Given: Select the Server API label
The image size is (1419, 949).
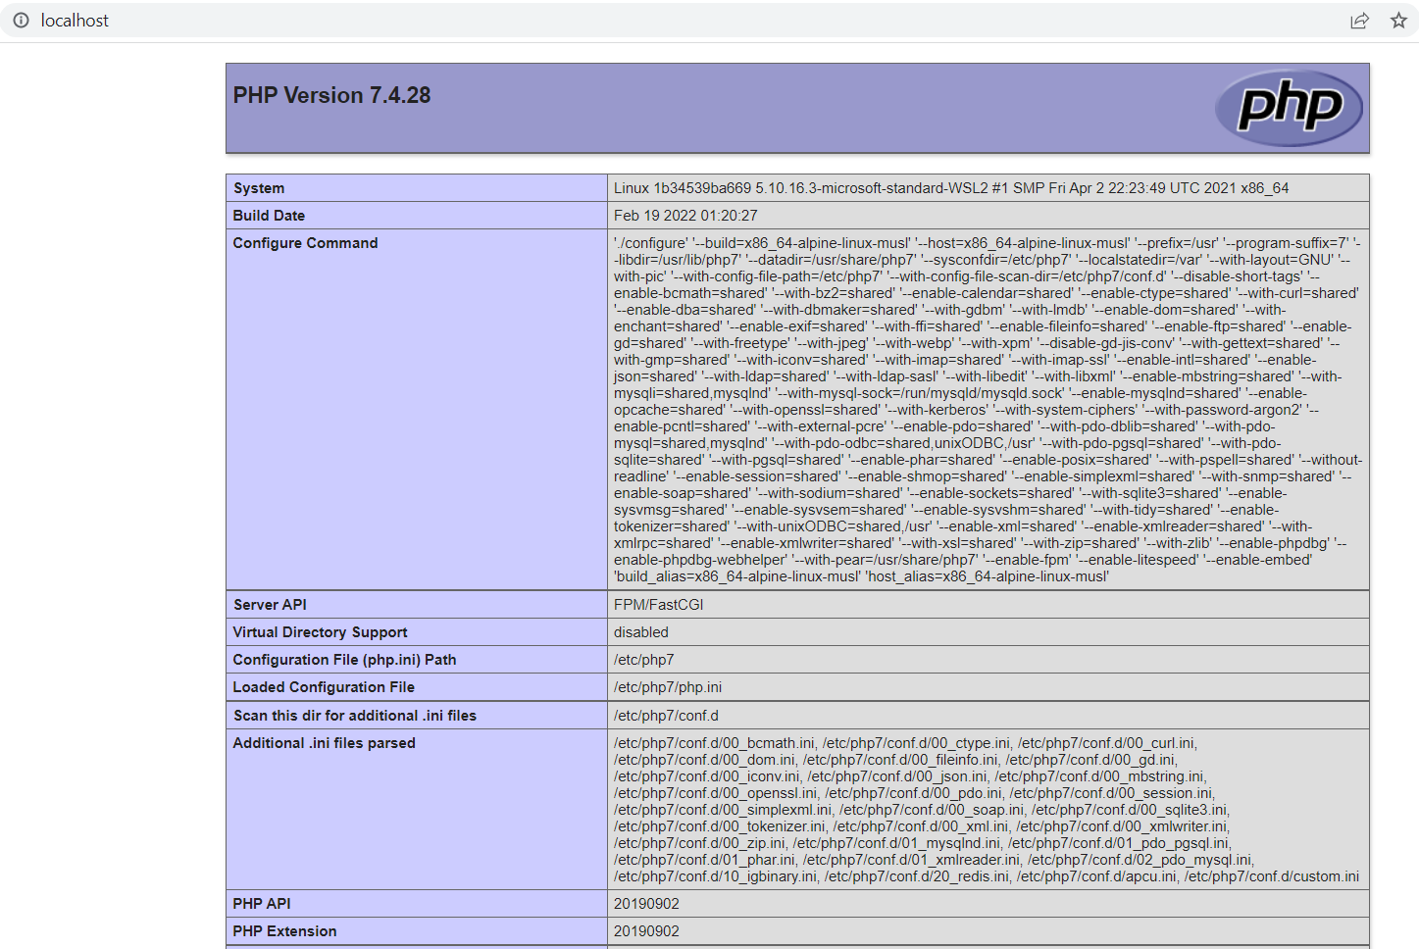Looking at the screenshot, I should (x=270, y=605).
